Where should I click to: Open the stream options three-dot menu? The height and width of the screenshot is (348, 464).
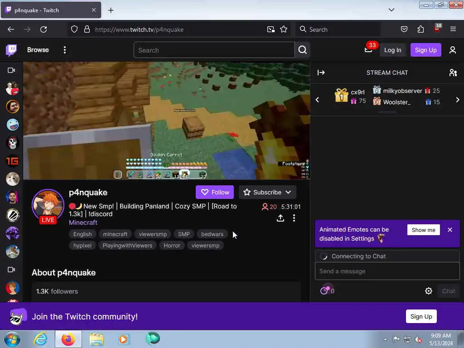(x=294, y=218)
